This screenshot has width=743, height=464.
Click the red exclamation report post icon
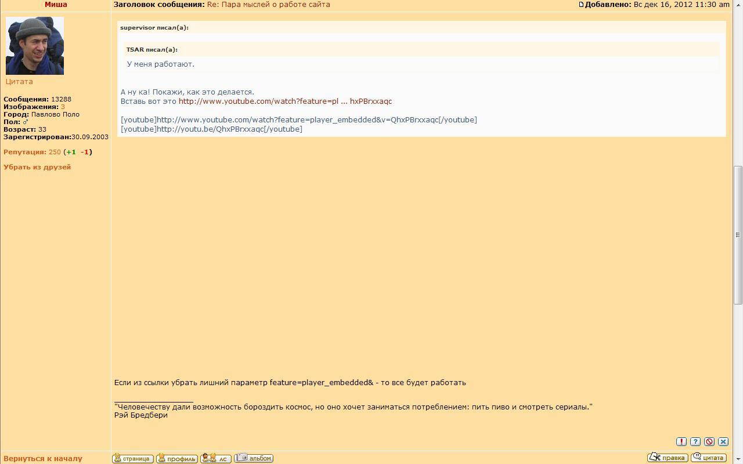pos(681,441)
